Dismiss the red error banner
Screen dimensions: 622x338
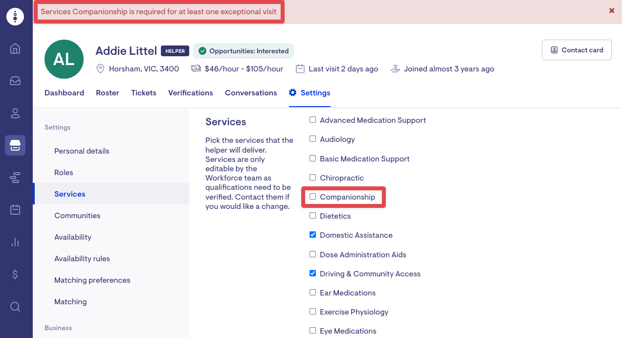pyautogui.click(x=612, y=11)
